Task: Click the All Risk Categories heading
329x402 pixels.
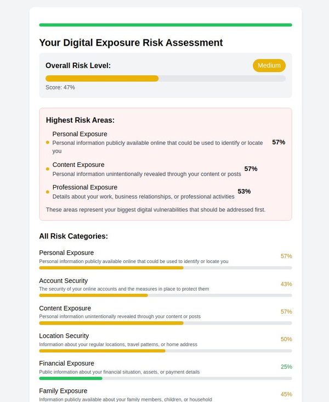Action: 73,236
